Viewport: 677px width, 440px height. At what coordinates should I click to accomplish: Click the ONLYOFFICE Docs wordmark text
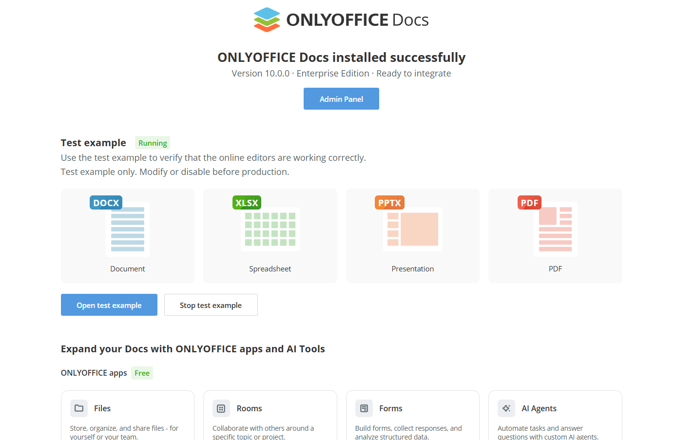click(357, 20)
